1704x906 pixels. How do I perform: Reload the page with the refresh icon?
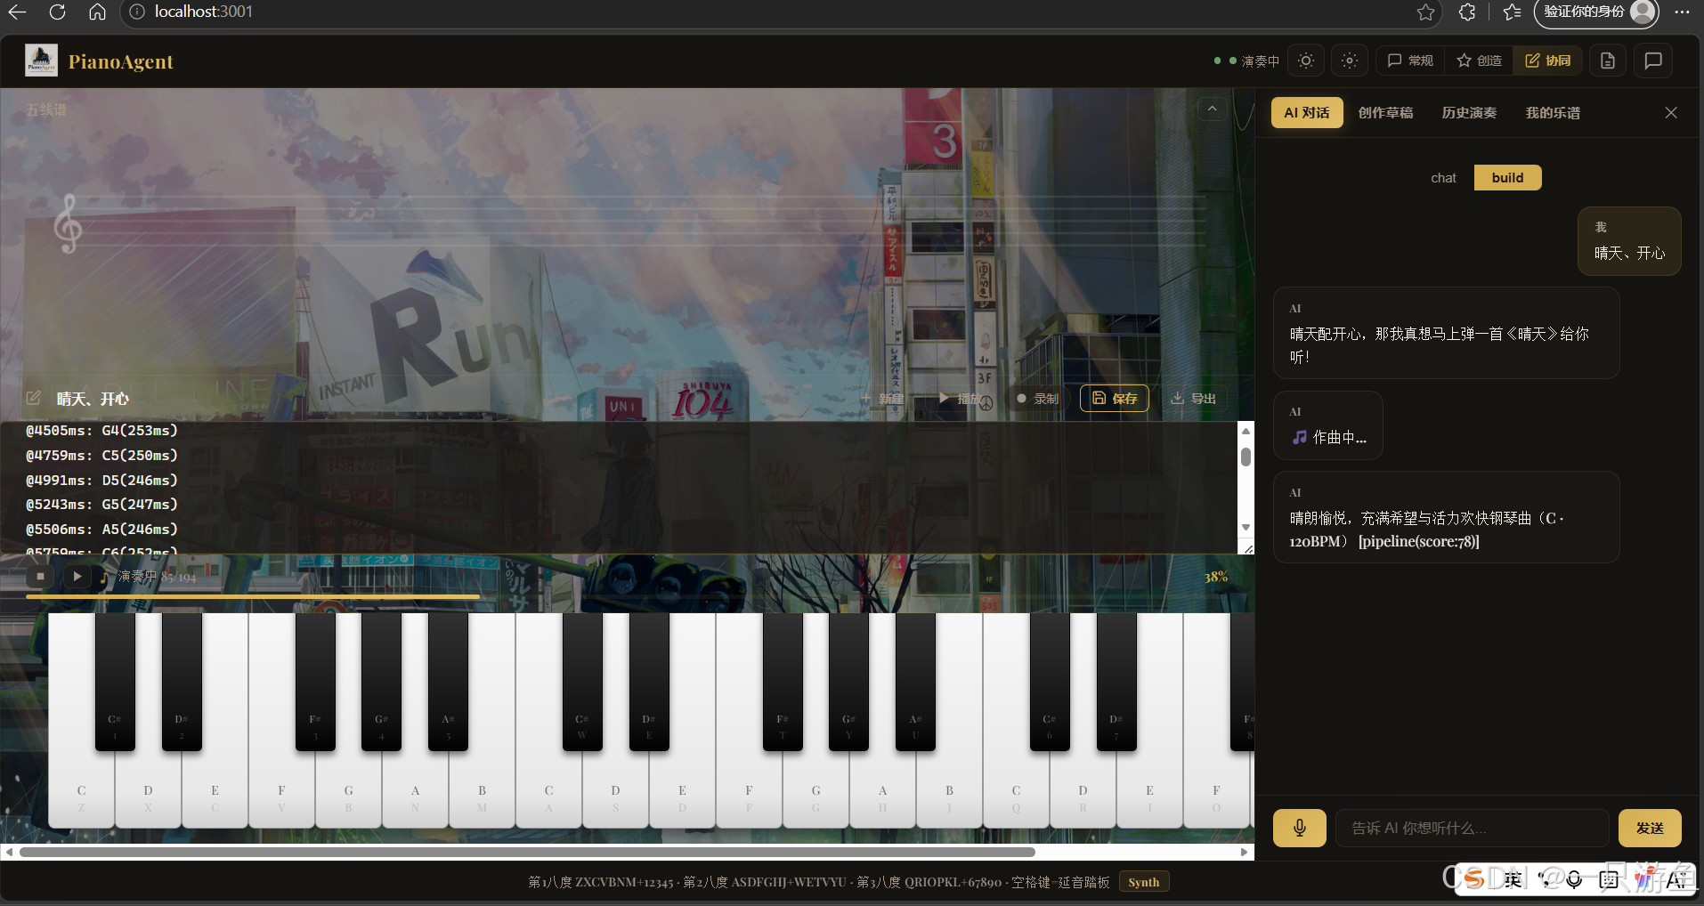click(x=57, y=12)
